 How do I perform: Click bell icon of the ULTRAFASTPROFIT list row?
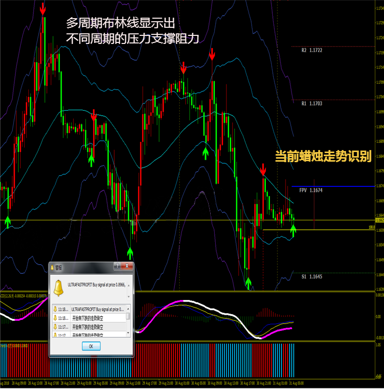55,309
